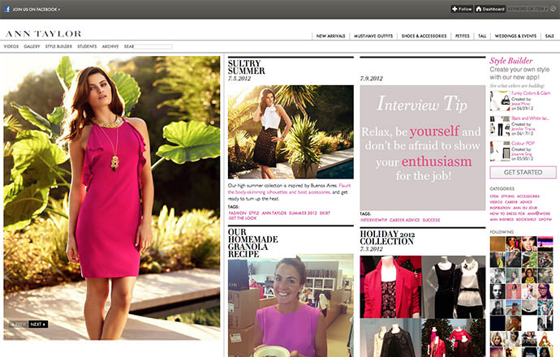The image size is (560, 357).
Task: Select Shoes & Accessories menu item
Action: [x=424, y=36]
